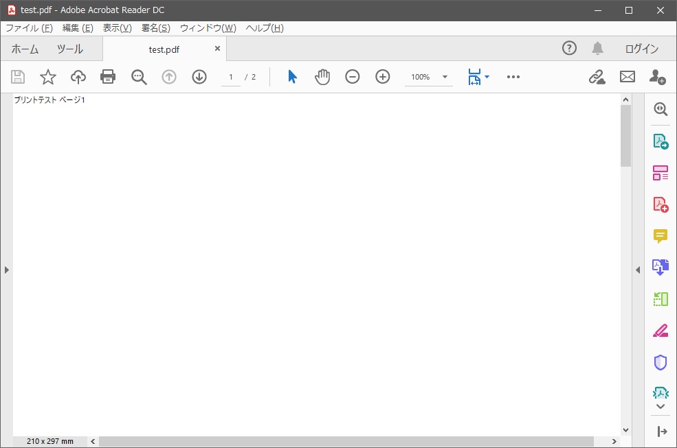Open the Protect tool shield icon
This screenshot has height=448, width=677.
[x=661, y=362]
